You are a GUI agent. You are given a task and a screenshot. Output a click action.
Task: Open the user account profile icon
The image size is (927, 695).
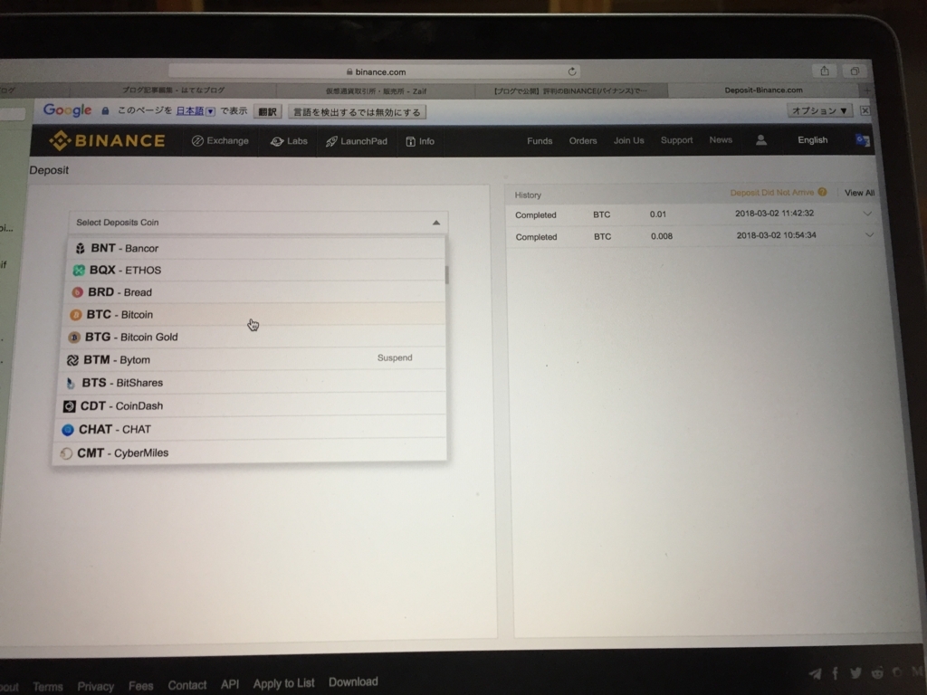760,140
